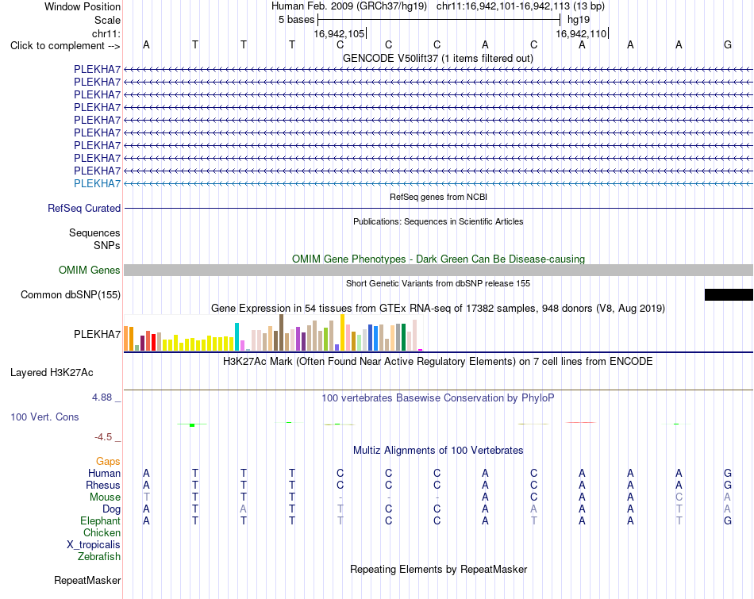This screenshot has width=754, height=599.
Task: Click the faded T starting the Mouse row
Action: click(x=146, y=497)
